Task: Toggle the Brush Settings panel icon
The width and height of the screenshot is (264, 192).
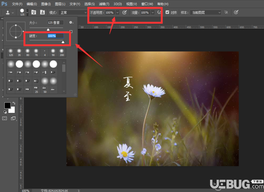Action: pos(34,12)
